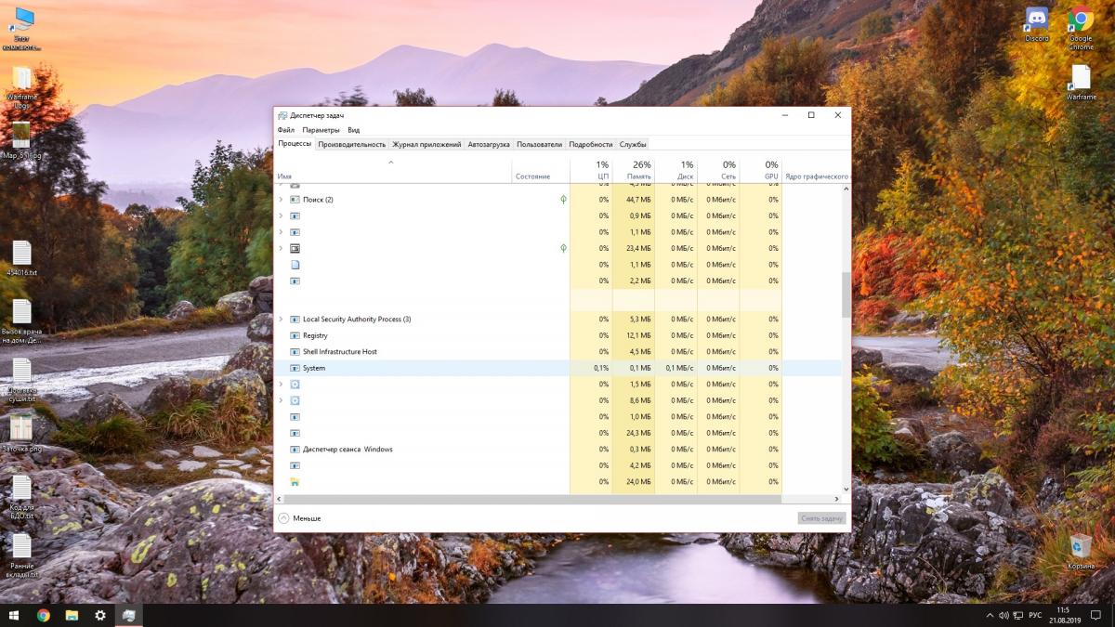This screenshot has height=627, width=1115.
Task: Open the Settings gear in the taskbar
Action: [100, 615]
